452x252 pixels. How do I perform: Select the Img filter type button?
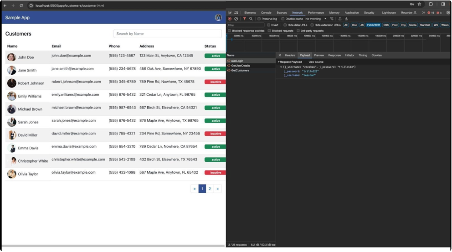403,25
